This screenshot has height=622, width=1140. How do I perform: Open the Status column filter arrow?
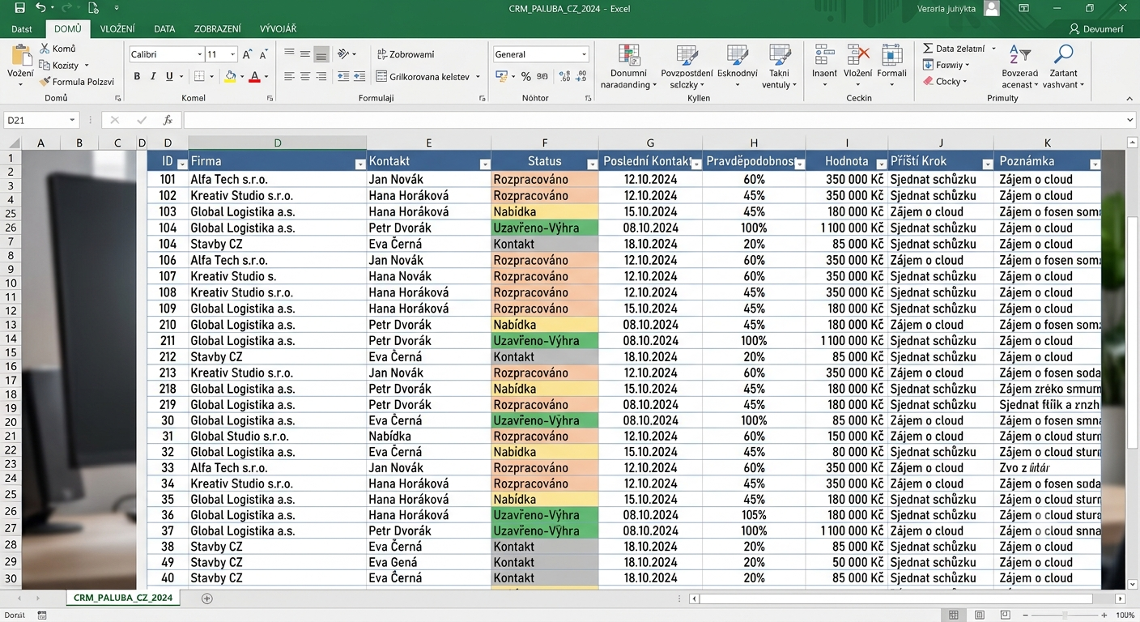pos(592,164)
